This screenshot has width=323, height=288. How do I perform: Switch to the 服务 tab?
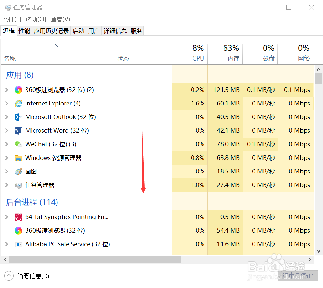pyautogui.click(x=136, y=31)
